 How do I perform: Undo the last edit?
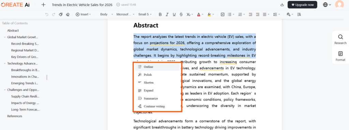pos(46,14)
